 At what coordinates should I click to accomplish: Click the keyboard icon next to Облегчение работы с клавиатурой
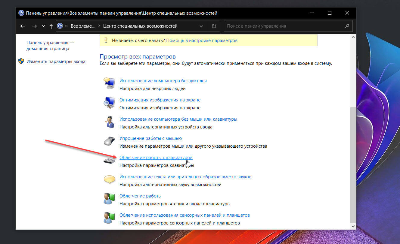[109, 161]
